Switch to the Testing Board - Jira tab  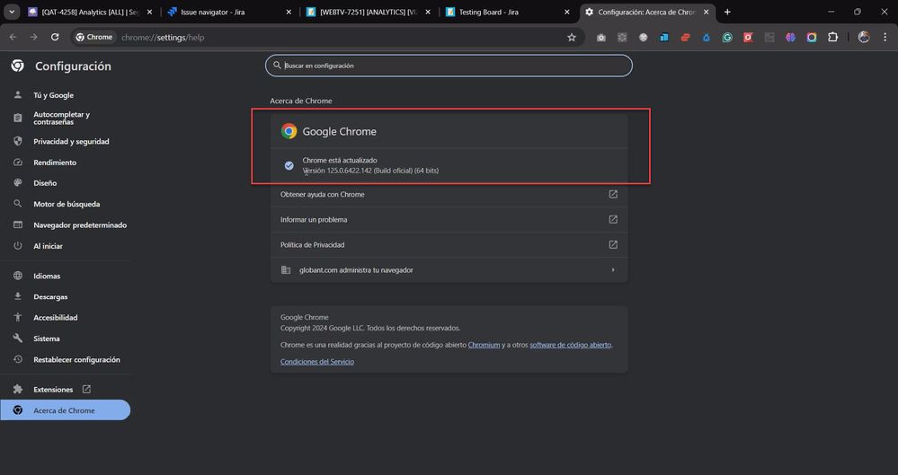[x=509, y=12]
